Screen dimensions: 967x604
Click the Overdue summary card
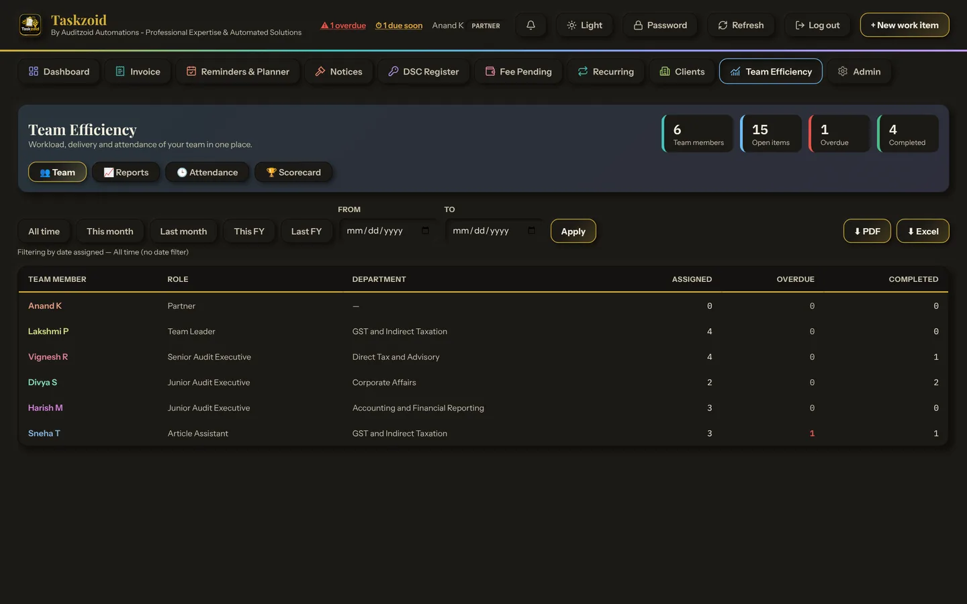click(x=839, y=134)
